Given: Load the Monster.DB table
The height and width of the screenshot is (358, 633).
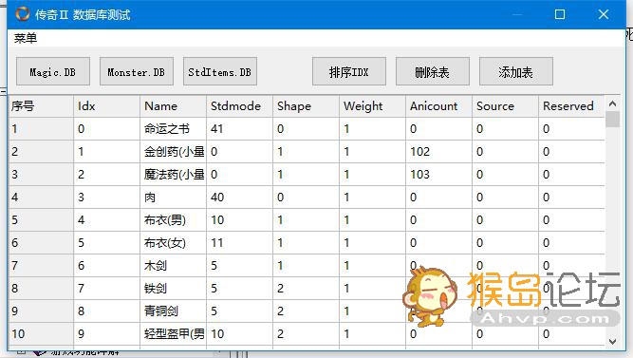Looking at the screenshot, I should click(137, 71).
